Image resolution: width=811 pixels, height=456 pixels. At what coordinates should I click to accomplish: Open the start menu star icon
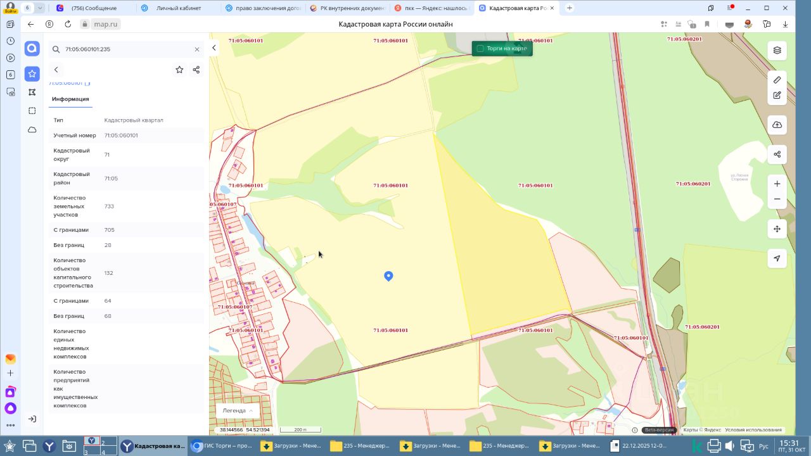(11, 446)
